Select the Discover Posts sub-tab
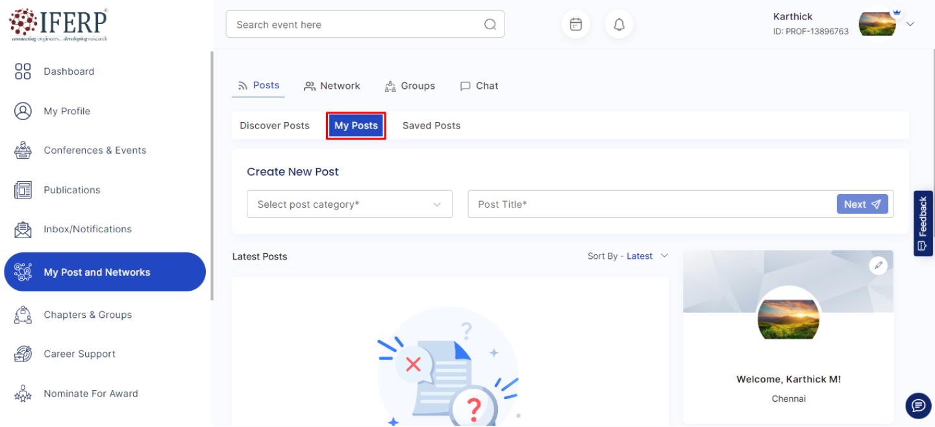The image size is (935, 427). (x=275, y=126)
